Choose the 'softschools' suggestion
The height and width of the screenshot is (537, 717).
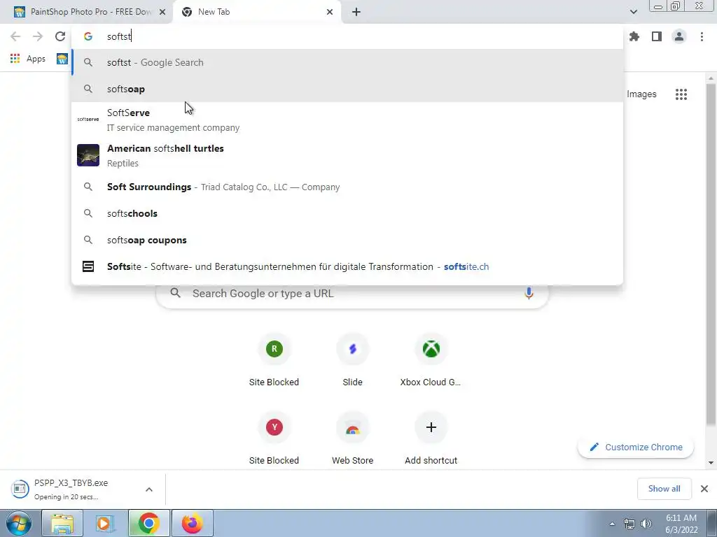(347, 213)
